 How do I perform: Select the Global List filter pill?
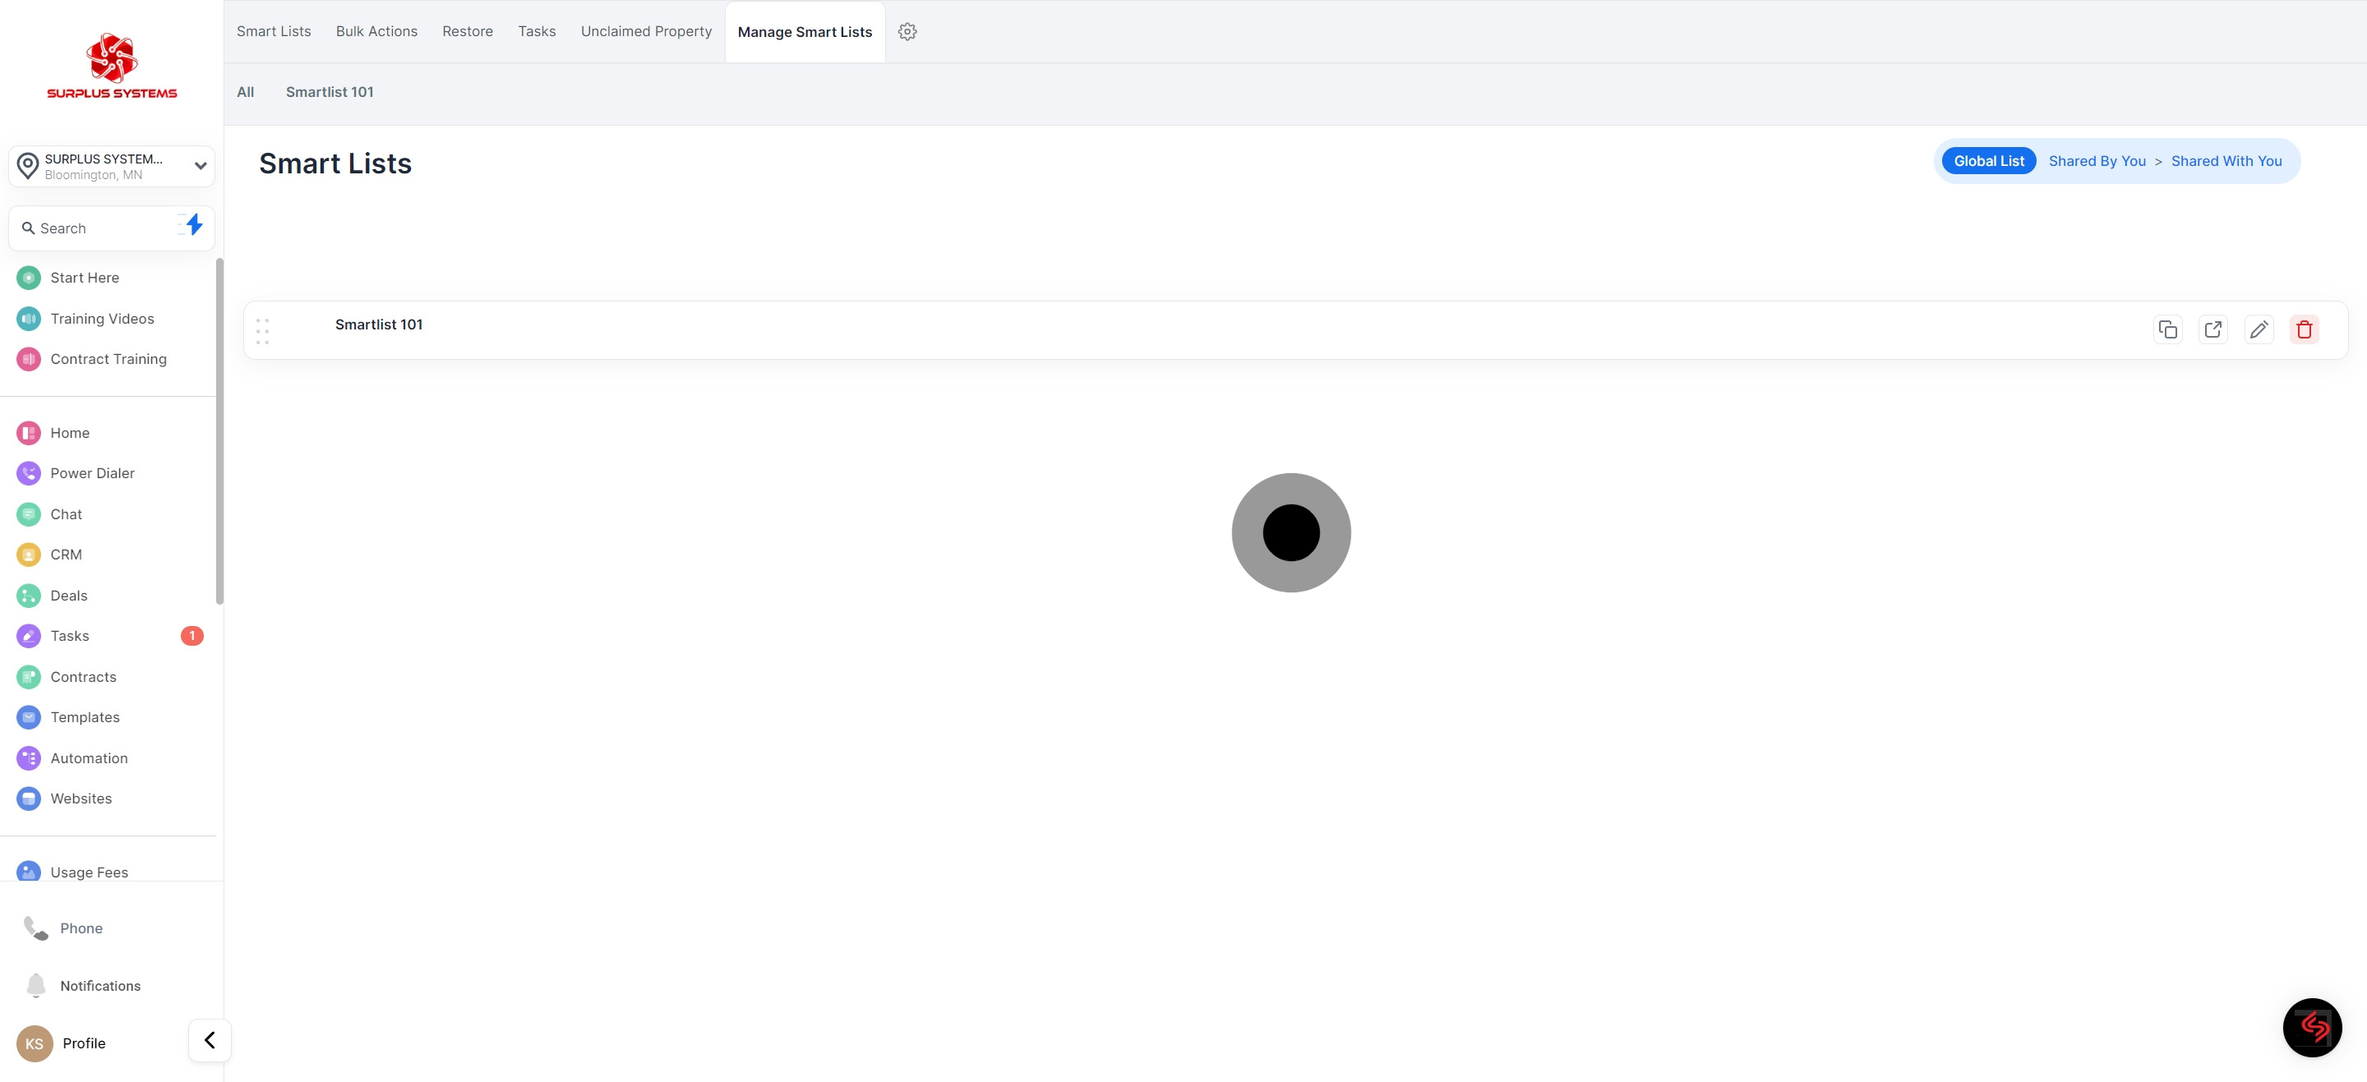point(1988,162)
